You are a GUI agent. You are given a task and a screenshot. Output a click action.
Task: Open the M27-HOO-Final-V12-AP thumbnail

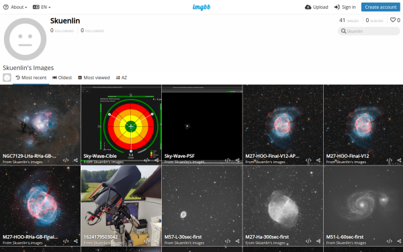point(283,125)
